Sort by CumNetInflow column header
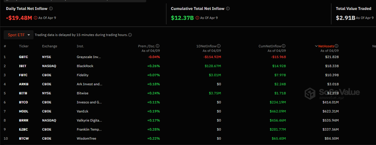The height and width of the screenshot is (145, 376). pos(270,46)
